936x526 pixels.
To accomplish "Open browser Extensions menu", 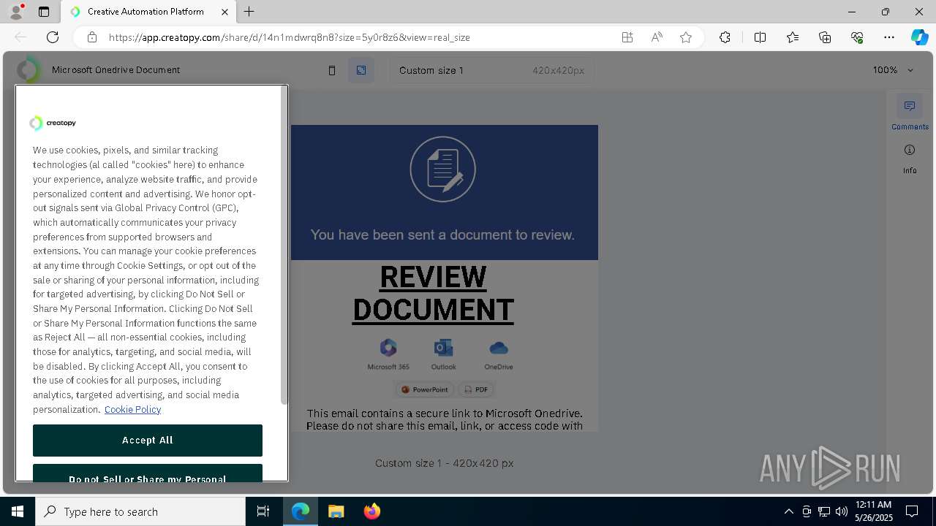I will (x=725, y=37).
